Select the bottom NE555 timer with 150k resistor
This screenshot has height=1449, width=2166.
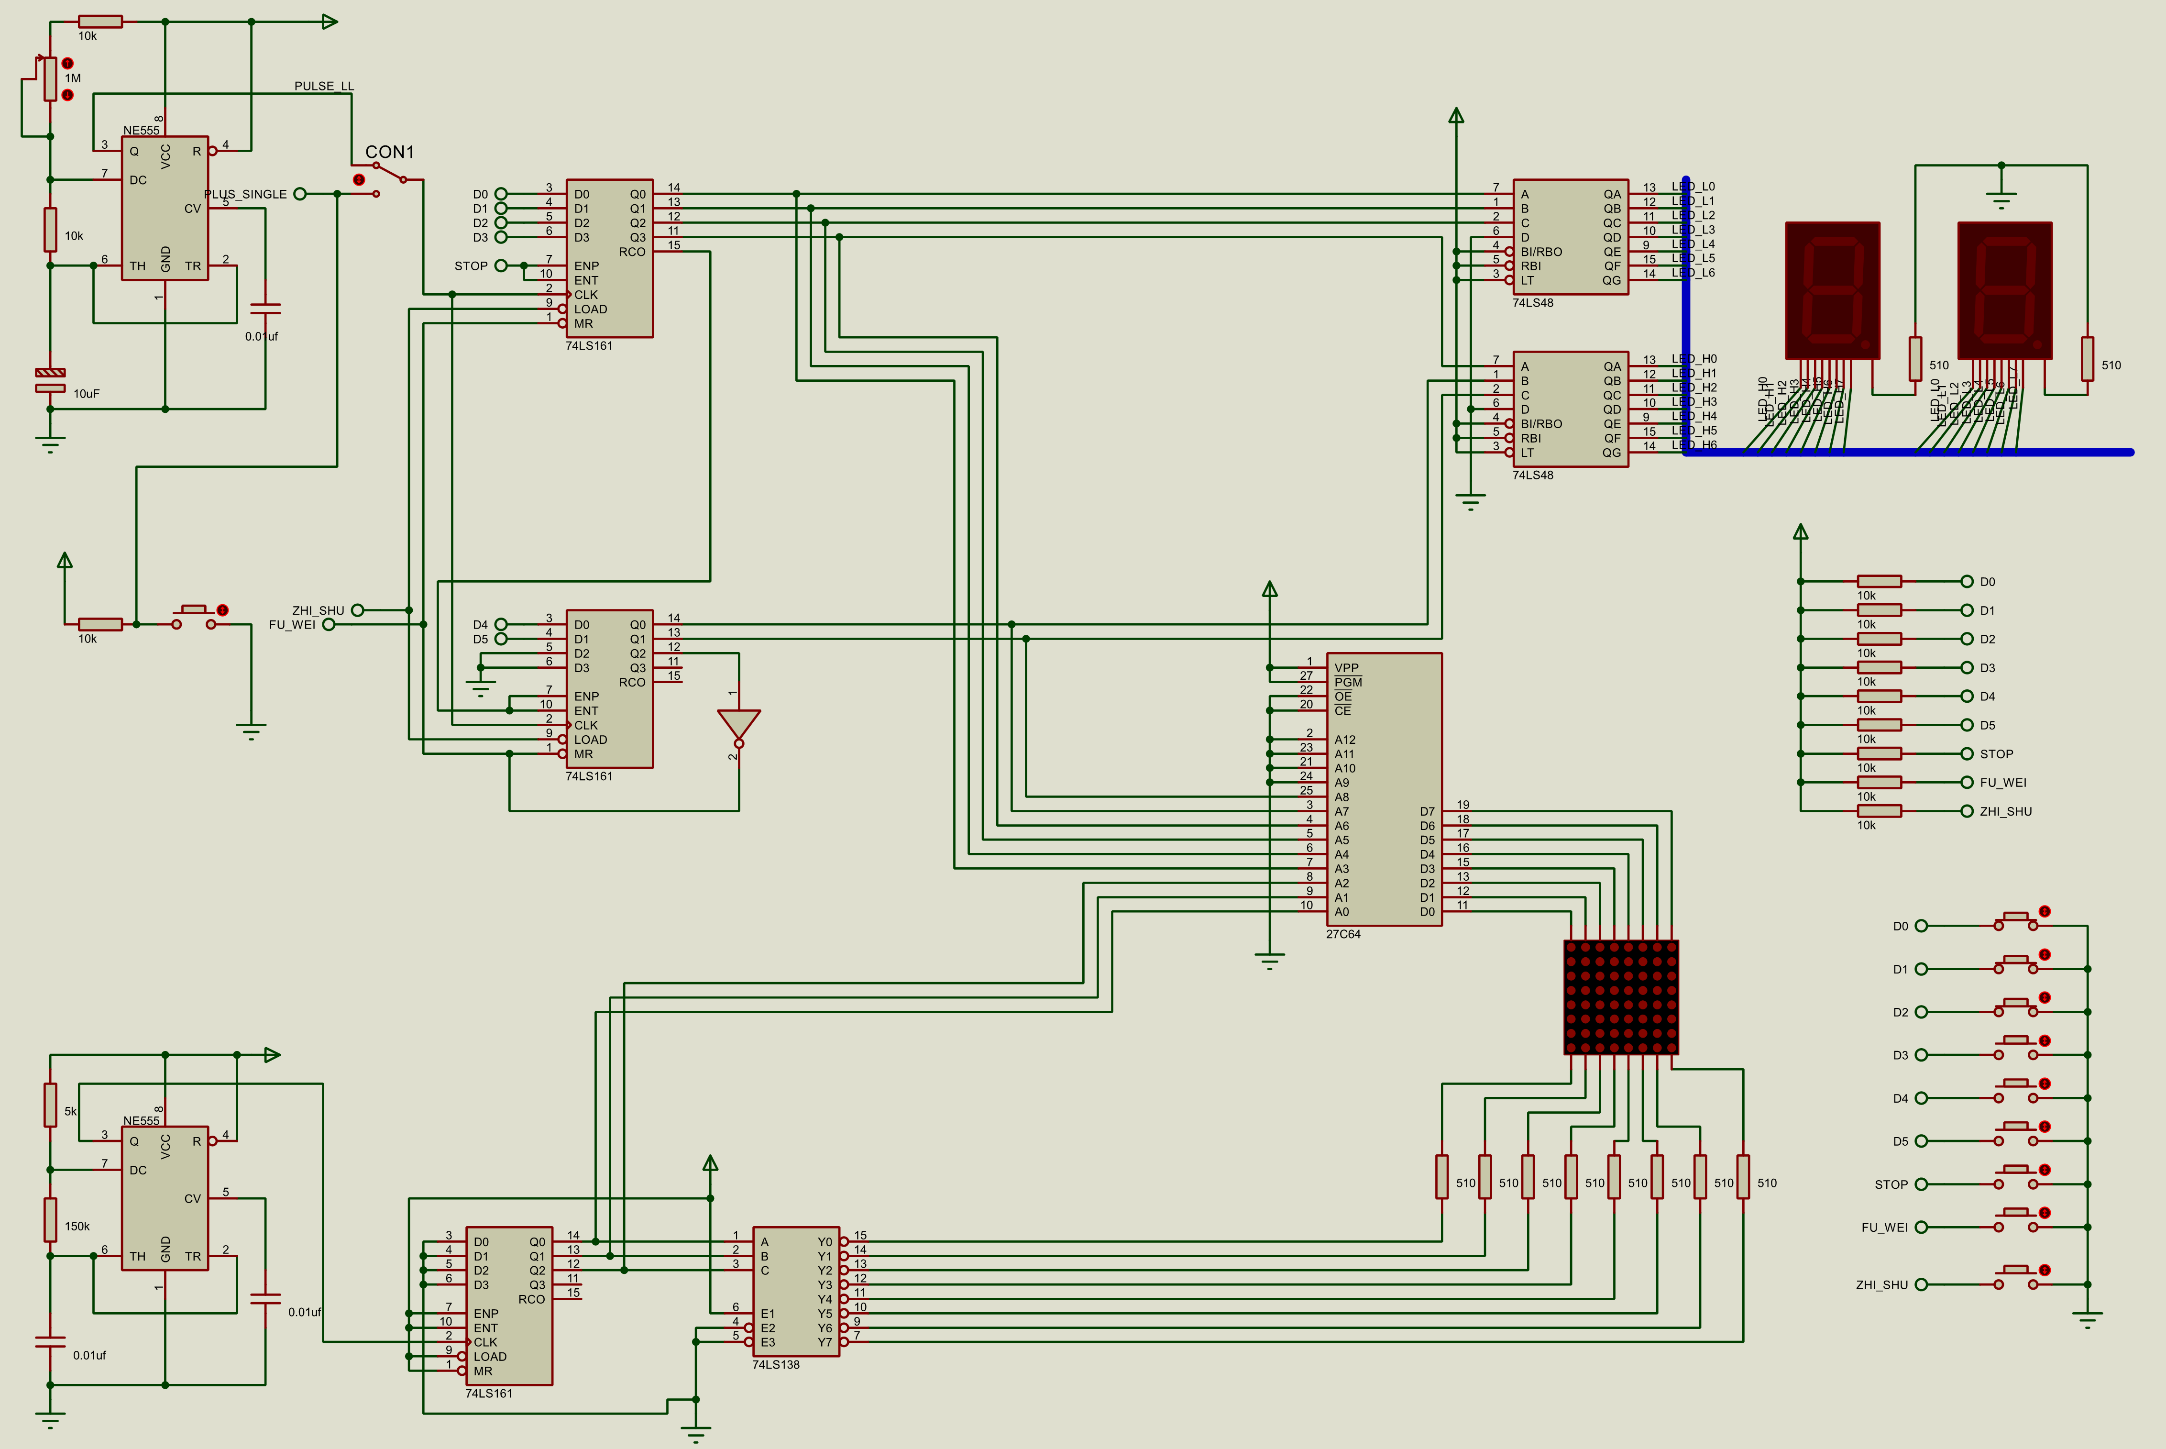[165, 1198]
